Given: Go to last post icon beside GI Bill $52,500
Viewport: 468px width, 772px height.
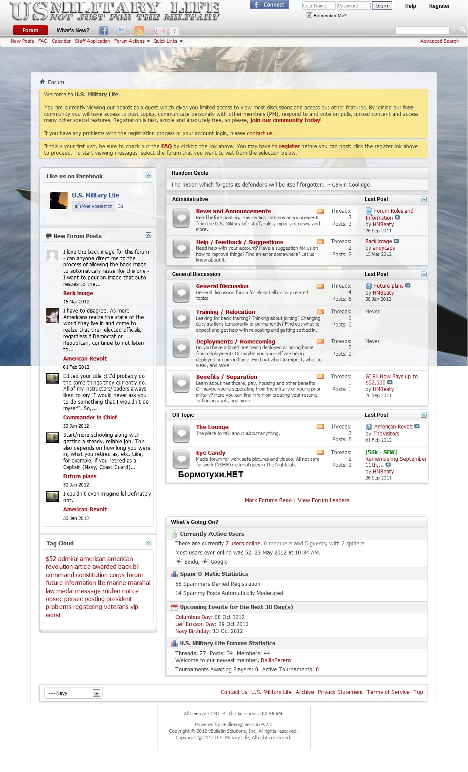Looking at the screenshot, I should pos(390,382).
